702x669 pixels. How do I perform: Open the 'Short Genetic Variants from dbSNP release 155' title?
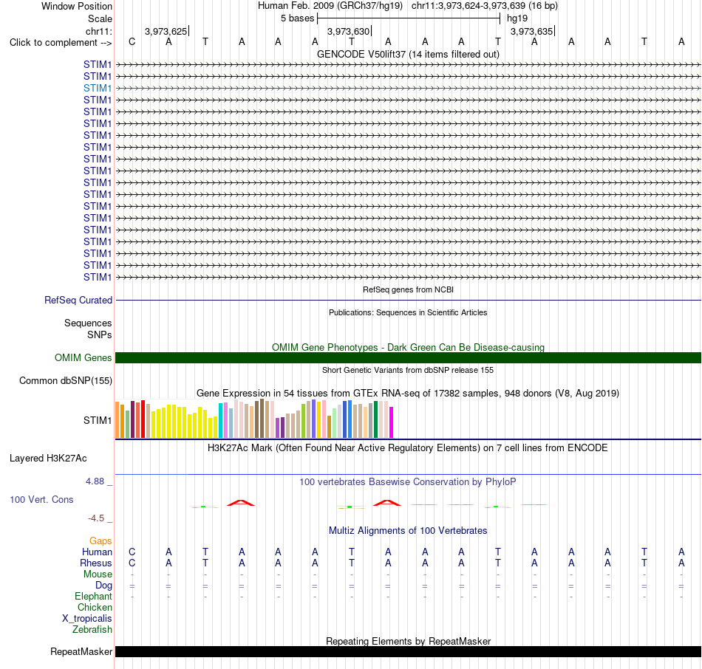pos(408,370)
